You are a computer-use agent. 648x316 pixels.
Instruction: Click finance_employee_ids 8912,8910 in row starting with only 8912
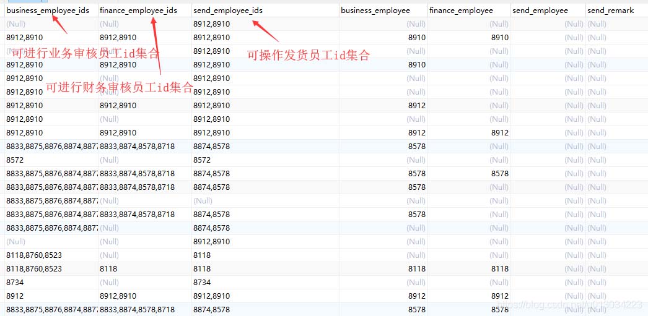145,296
